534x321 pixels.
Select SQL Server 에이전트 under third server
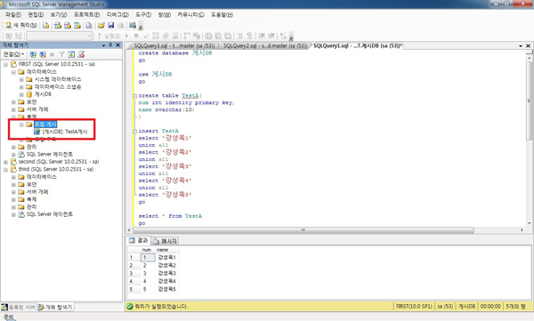point(49,214)
